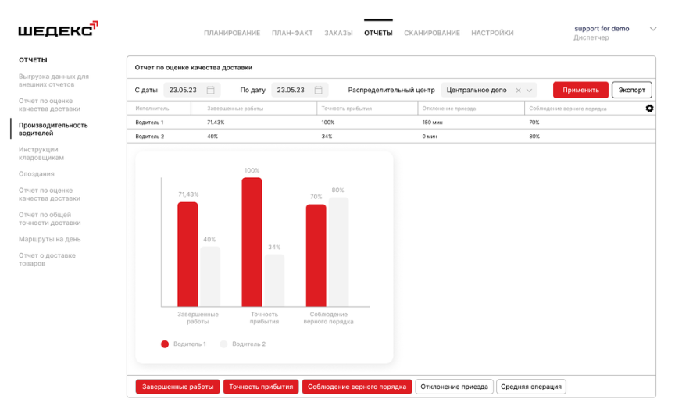Open the distribution center dropdown arrow

click(x=530, y=91)
